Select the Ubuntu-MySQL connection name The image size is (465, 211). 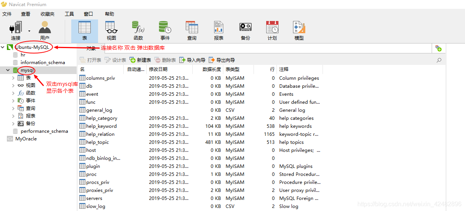(32, 47)
